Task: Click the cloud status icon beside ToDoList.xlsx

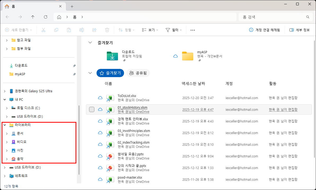Action: click(x=100, y=98)
